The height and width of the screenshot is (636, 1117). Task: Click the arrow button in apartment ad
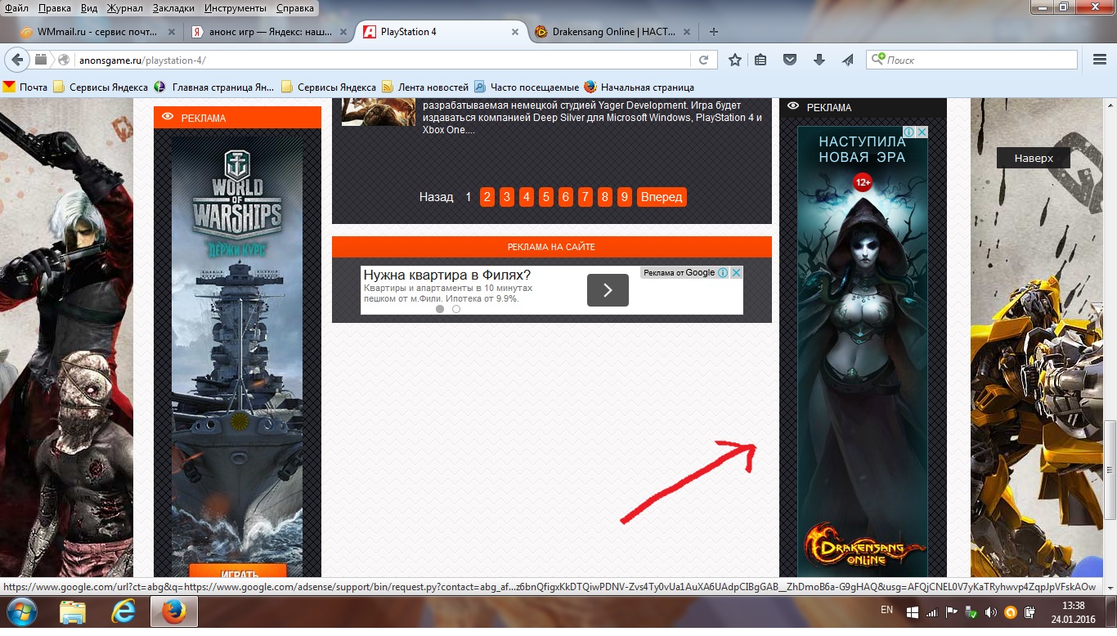coord(608,290)
